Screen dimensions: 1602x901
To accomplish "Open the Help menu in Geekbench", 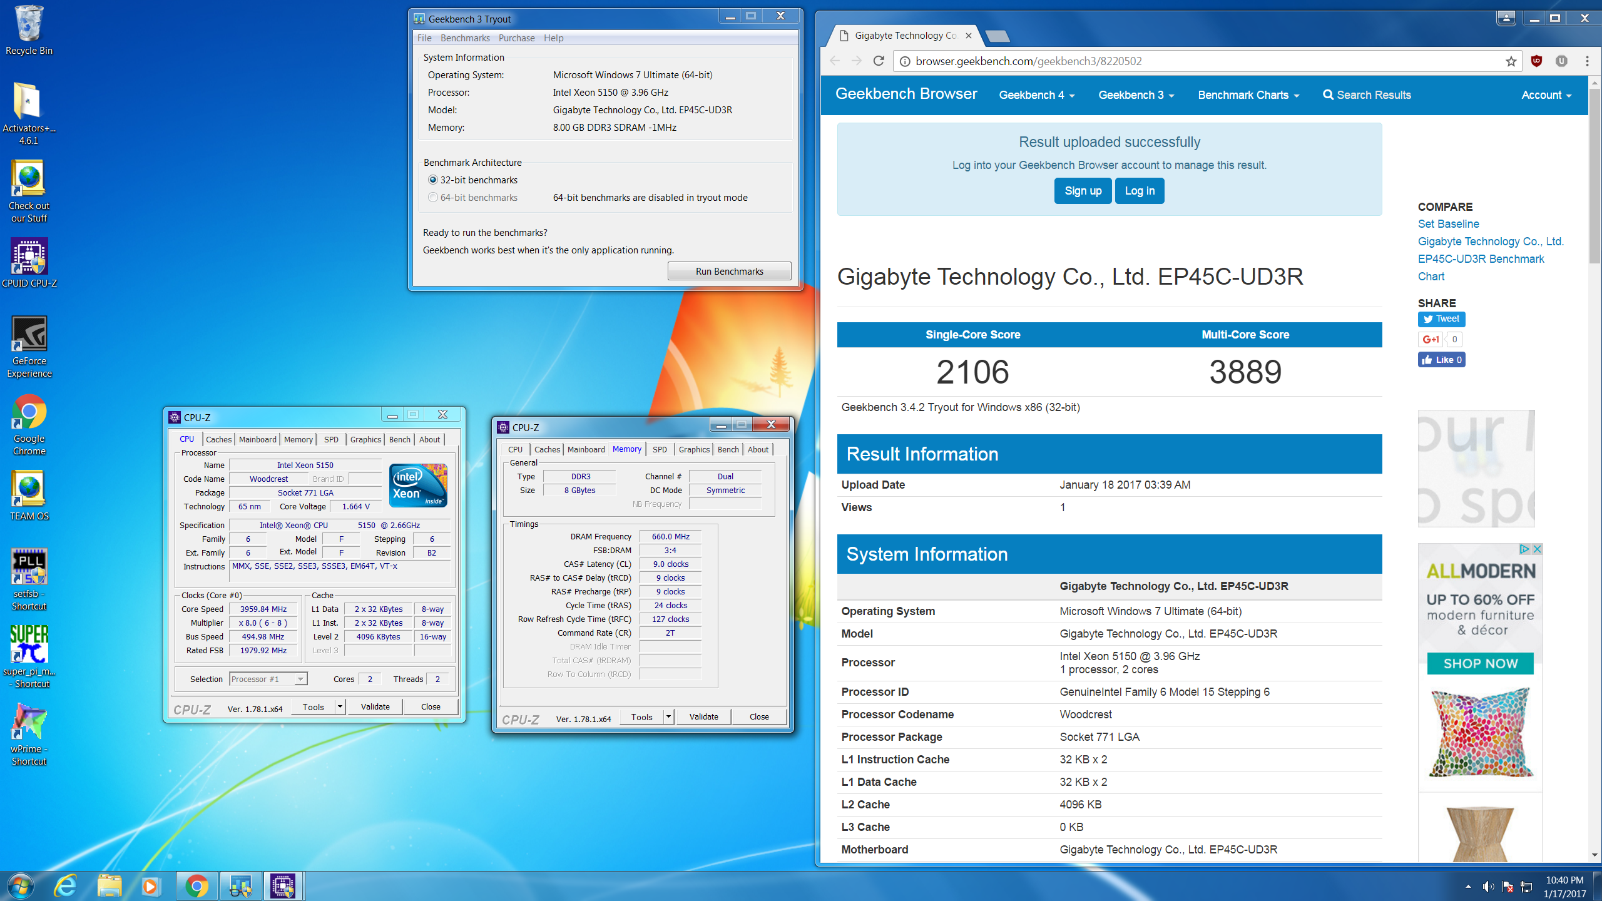I will 553,38.
